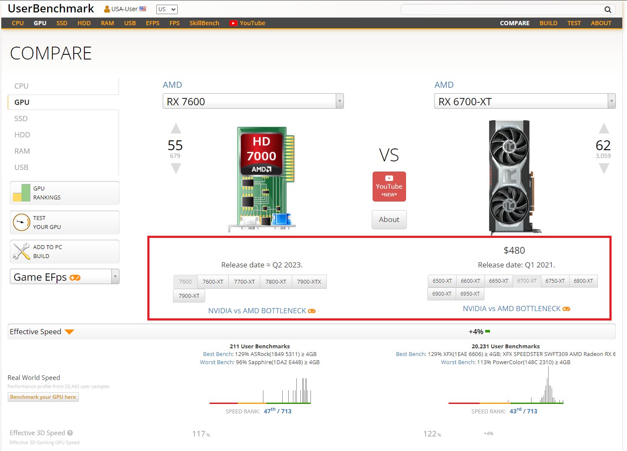Select HDD in the sidebar
The width and height of the screenshot is (627, 451).
(x=63, y=135)
